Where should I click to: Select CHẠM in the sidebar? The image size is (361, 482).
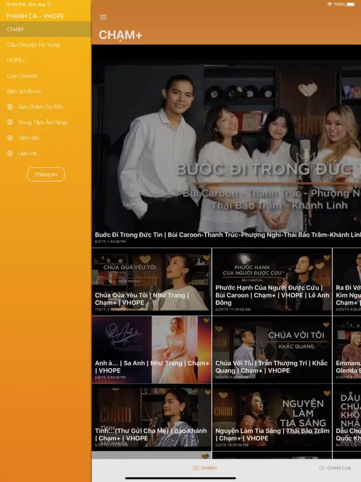[x=45, y=29]
